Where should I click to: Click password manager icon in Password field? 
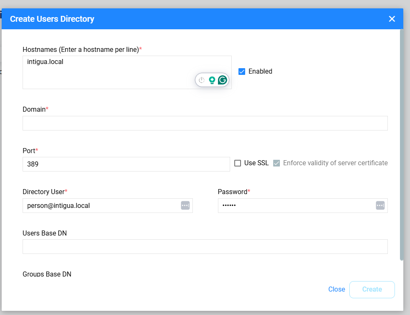[380, 205]
